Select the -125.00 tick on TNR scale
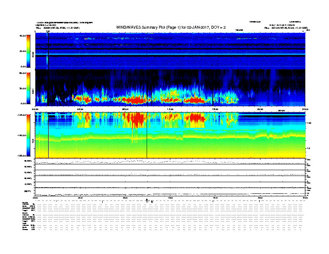This screenshot has height=254, width=329. (x=22, y=115)
